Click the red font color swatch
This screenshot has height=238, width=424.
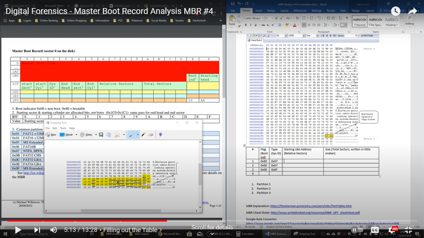coord(295,25)
